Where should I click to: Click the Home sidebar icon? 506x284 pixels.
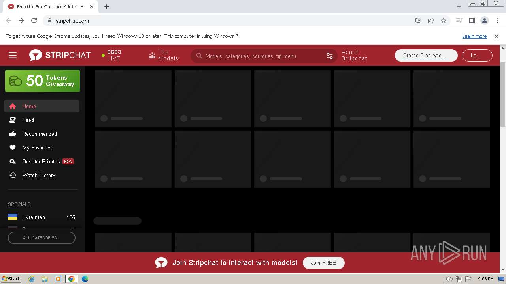tap(13, 106)
